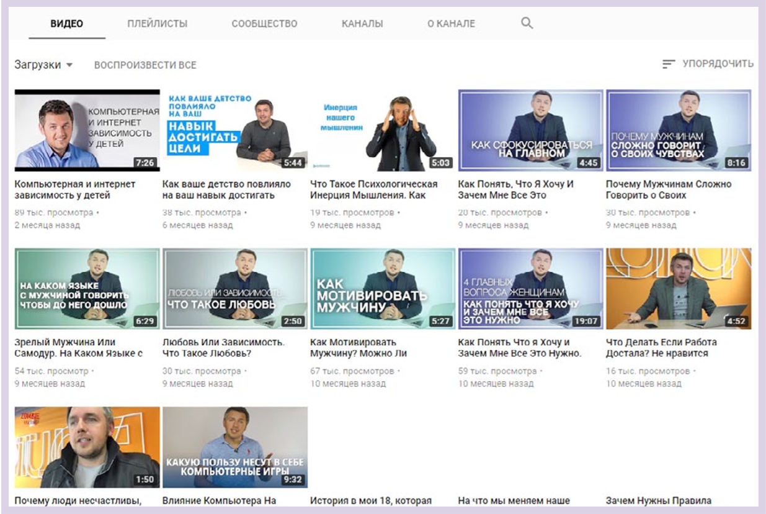
Task: Open the 7:26 video thumbnail about internet dependency
Action: (87, 130)
